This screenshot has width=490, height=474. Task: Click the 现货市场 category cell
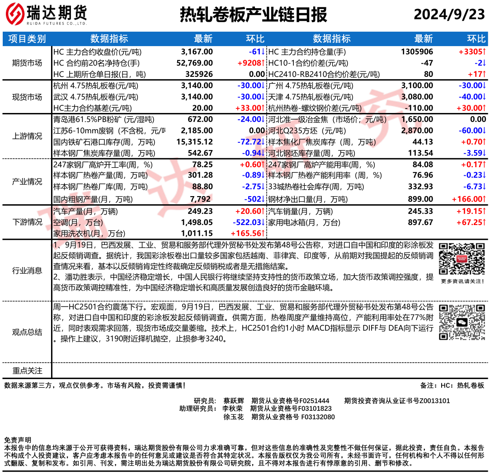(x=27, y=97)
